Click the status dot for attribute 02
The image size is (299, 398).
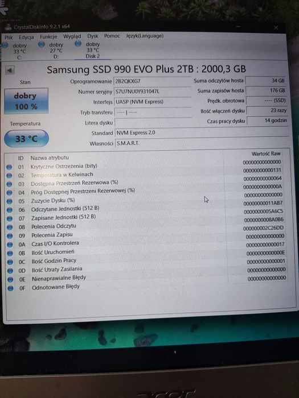point(9,176)
